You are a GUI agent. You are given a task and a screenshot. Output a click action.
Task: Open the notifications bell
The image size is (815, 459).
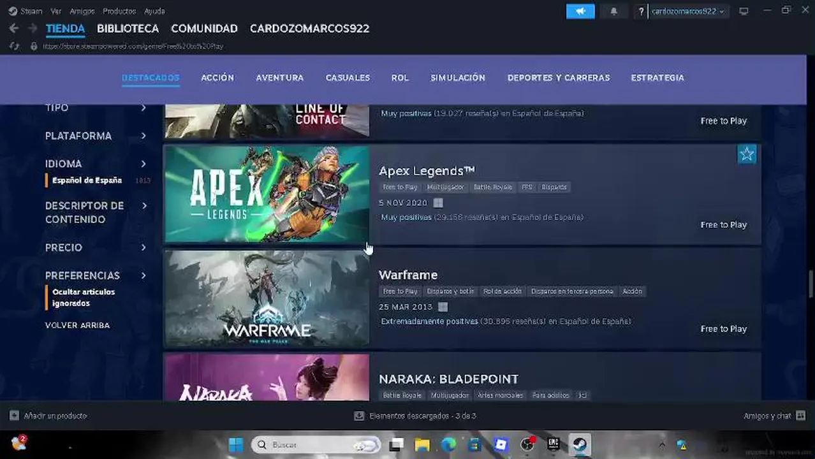[613, 11]
